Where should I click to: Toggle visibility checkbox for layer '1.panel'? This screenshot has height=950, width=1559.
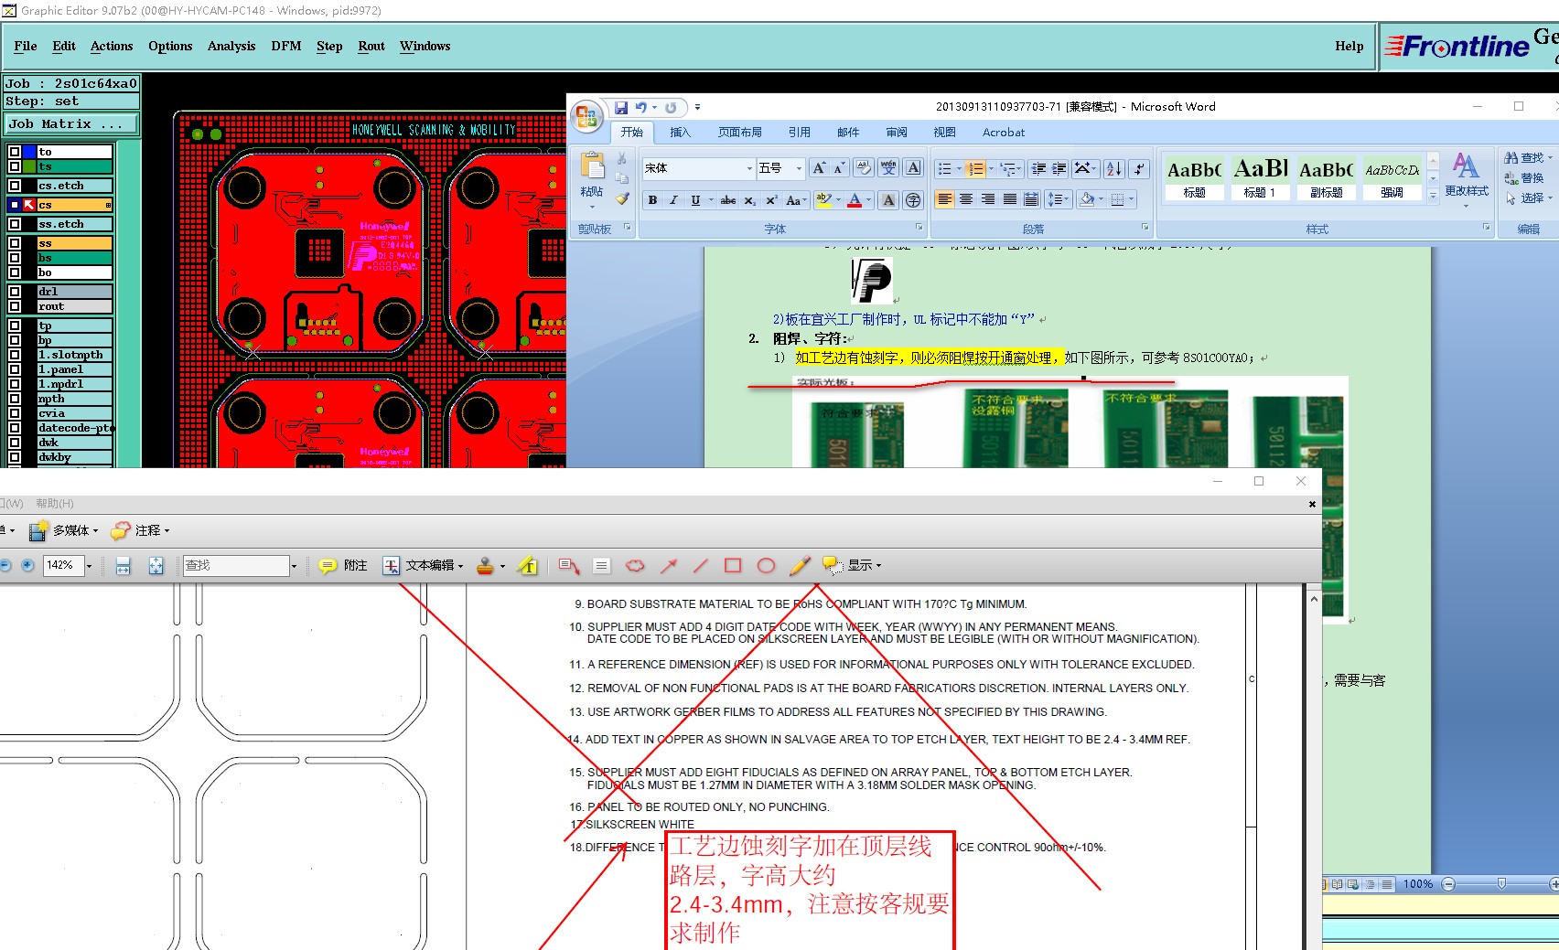[15, 369]
